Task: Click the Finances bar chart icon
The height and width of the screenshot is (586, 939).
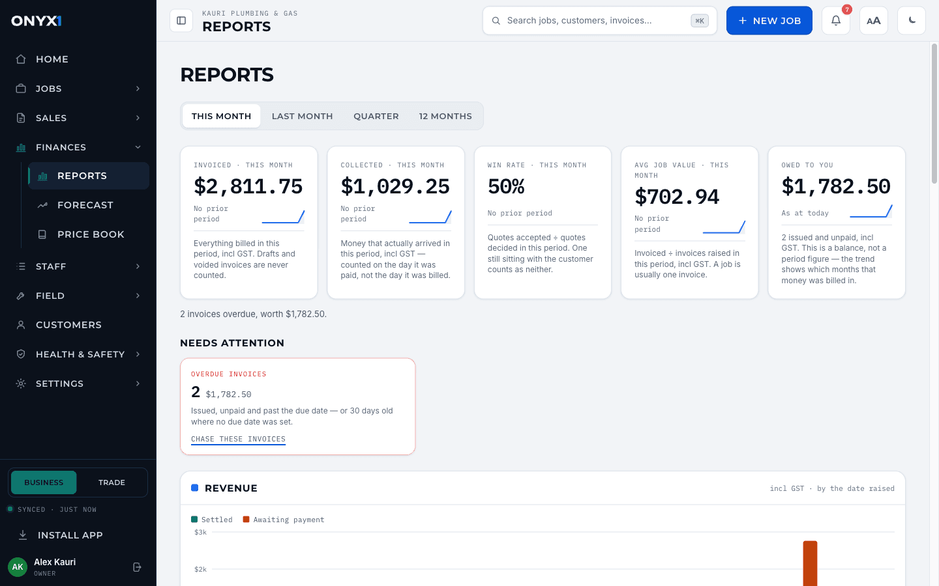Action: click(21, 147)
